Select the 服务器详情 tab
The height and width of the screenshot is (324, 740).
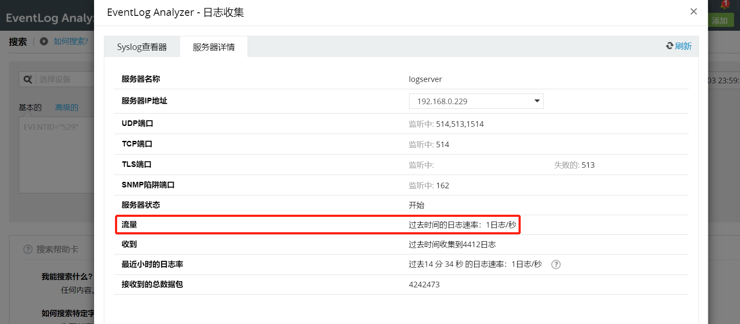[214, 47]
